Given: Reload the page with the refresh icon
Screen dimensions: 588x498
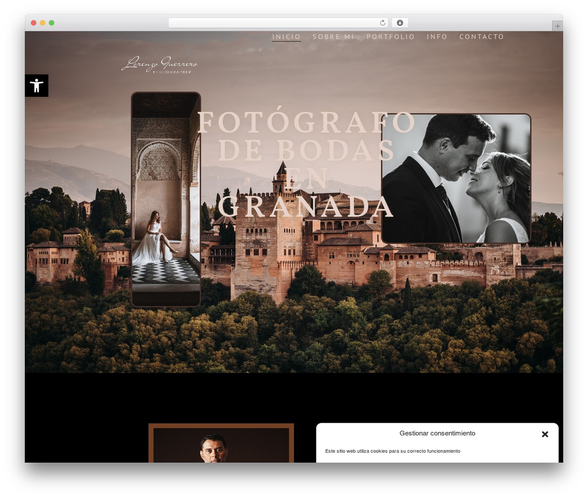Looking at the screenshot, I should point(383,23).
